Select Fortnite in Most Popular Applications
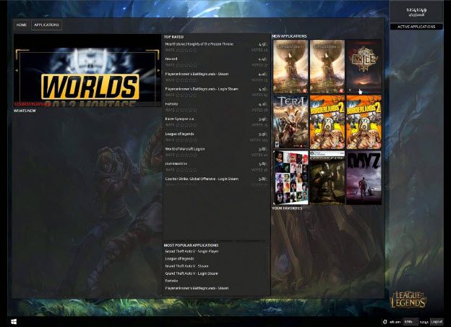The image size is (451, 327). (x=171, y=281)
